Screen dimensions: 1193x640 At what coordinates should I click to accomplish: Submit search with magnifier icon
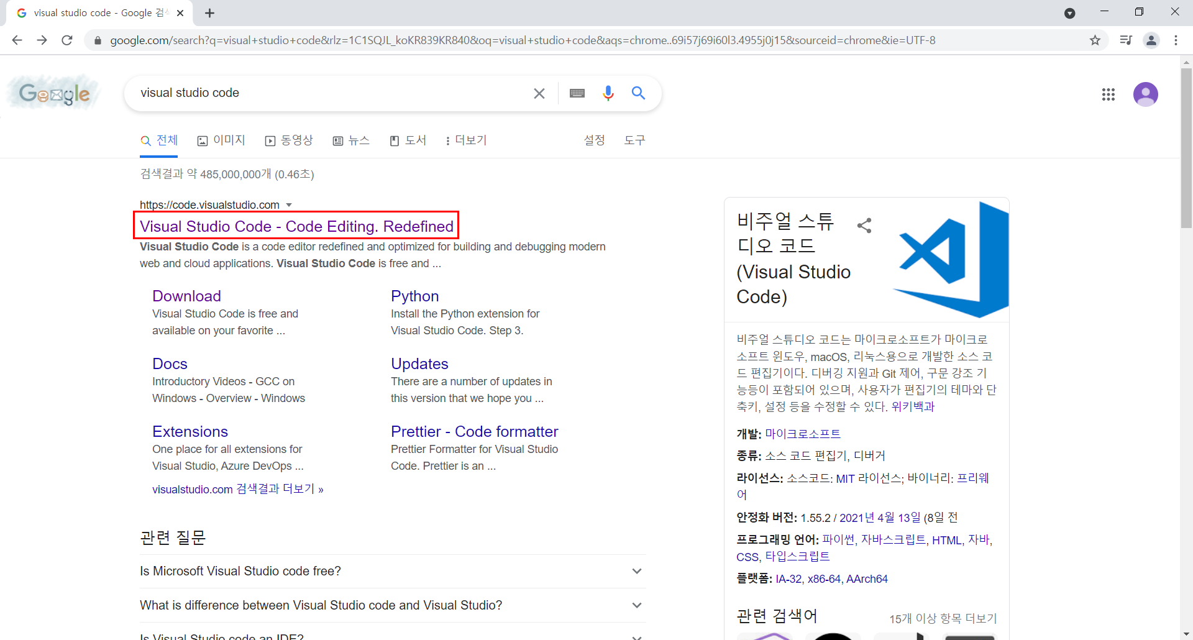638,93
